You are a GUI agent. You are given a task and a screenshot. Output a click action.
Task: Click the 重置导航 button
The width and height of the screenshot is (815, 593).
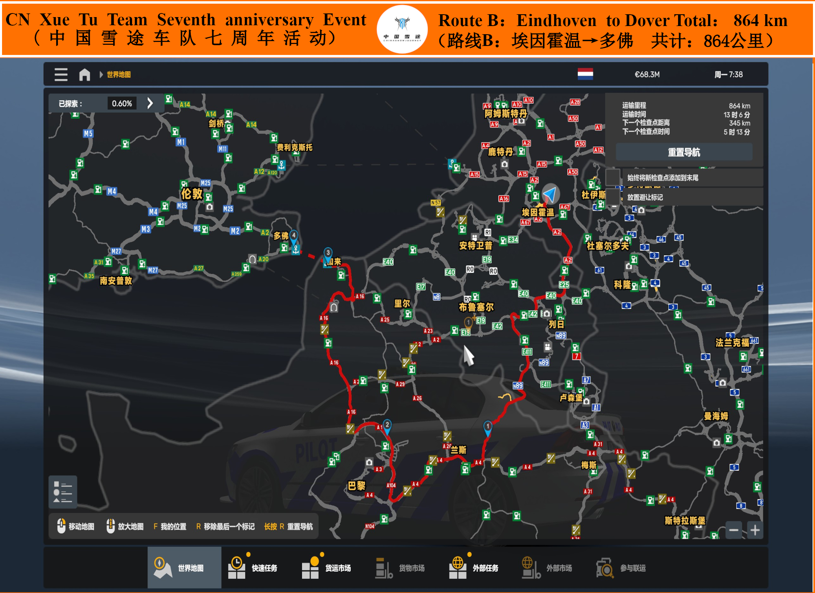[684, 152]
